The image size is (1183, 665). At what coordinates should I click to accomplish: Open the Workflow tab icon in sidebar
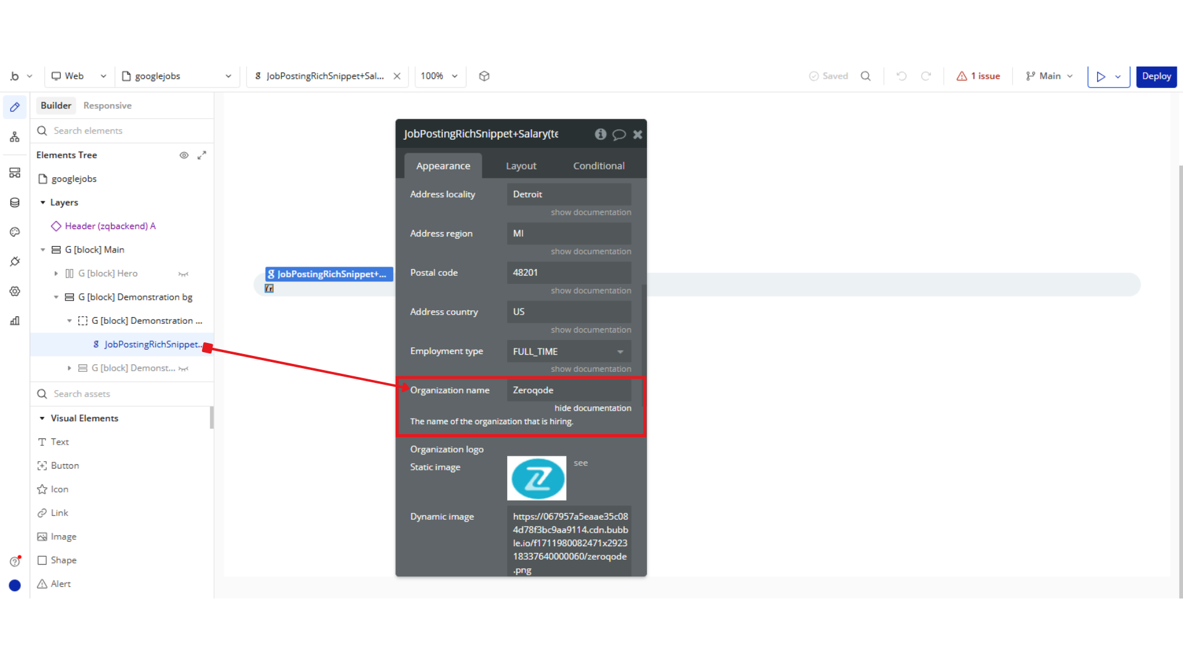pos(15,137)
